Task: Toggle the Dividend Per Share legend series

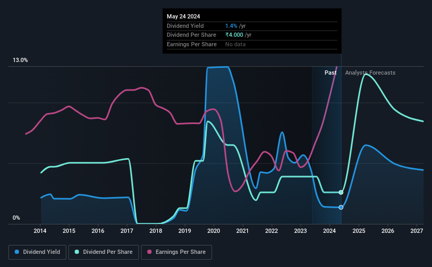Action: [104, 252]
